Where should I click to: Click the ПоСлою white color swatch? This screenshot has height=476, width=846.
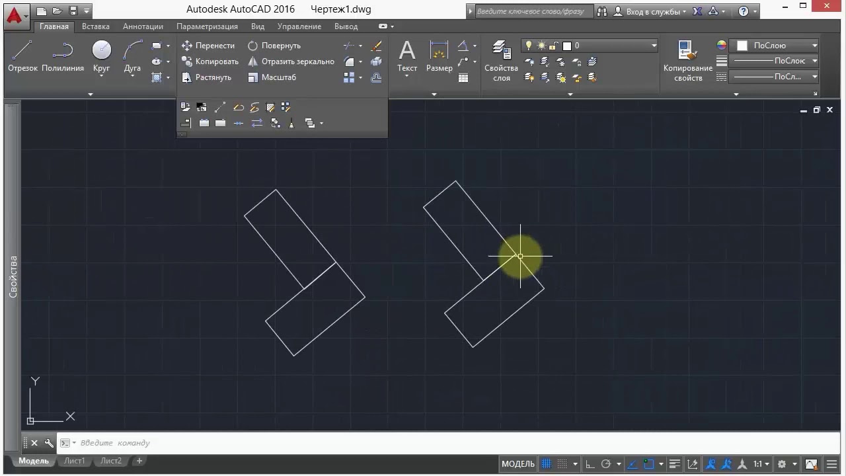(742, 46)
